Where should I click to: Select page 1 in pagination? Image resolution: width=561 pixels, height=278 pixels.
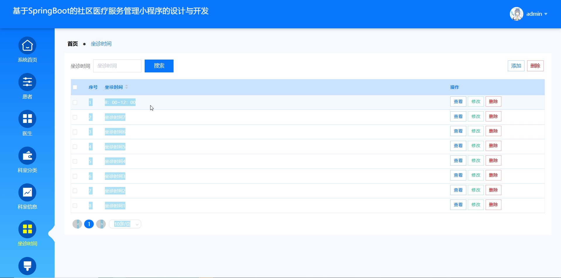pyautogui.click(x=89, y=224)
